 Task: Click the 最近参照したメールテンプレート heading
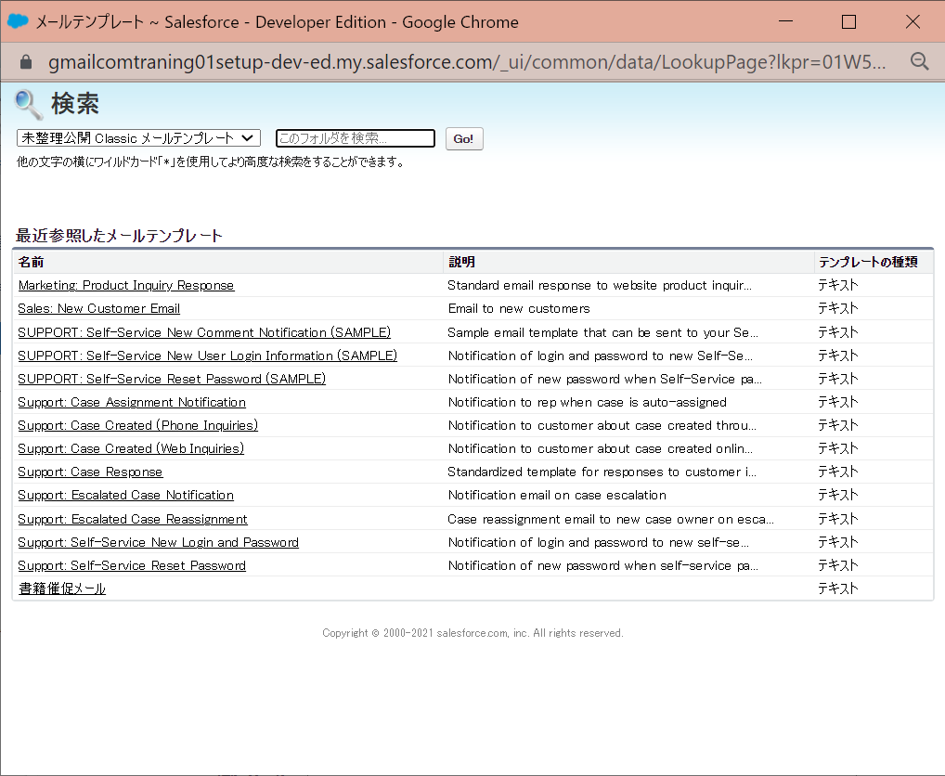click(119, 236)
